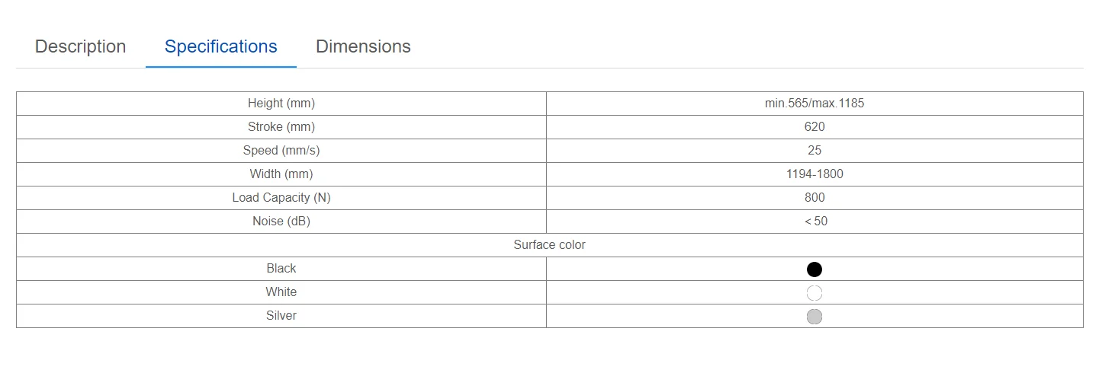Click the Load Capacity (N) label
Screen dimensions: 1115x373
click(281, 197)
